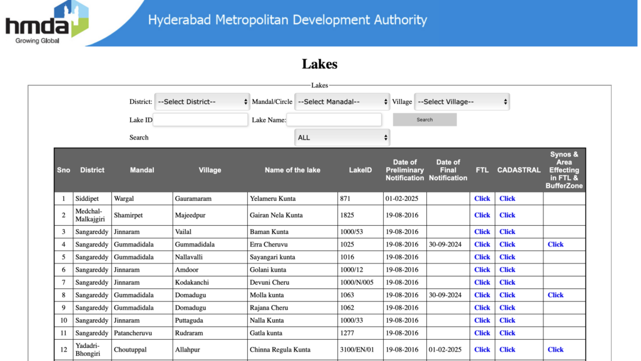Open CADASTRAL link for Erra Cheruvu
Image resolution: width=641 pixels, height=361 pixels.
[x=507, y=244]
